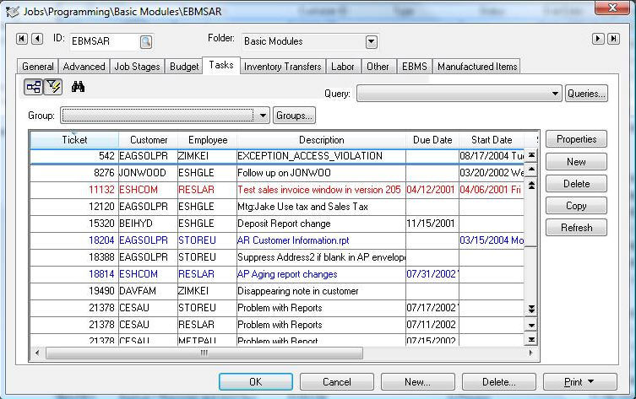Expand the Query combo box
This screenshot has width=636, height=399.
(x=555, y=94)
